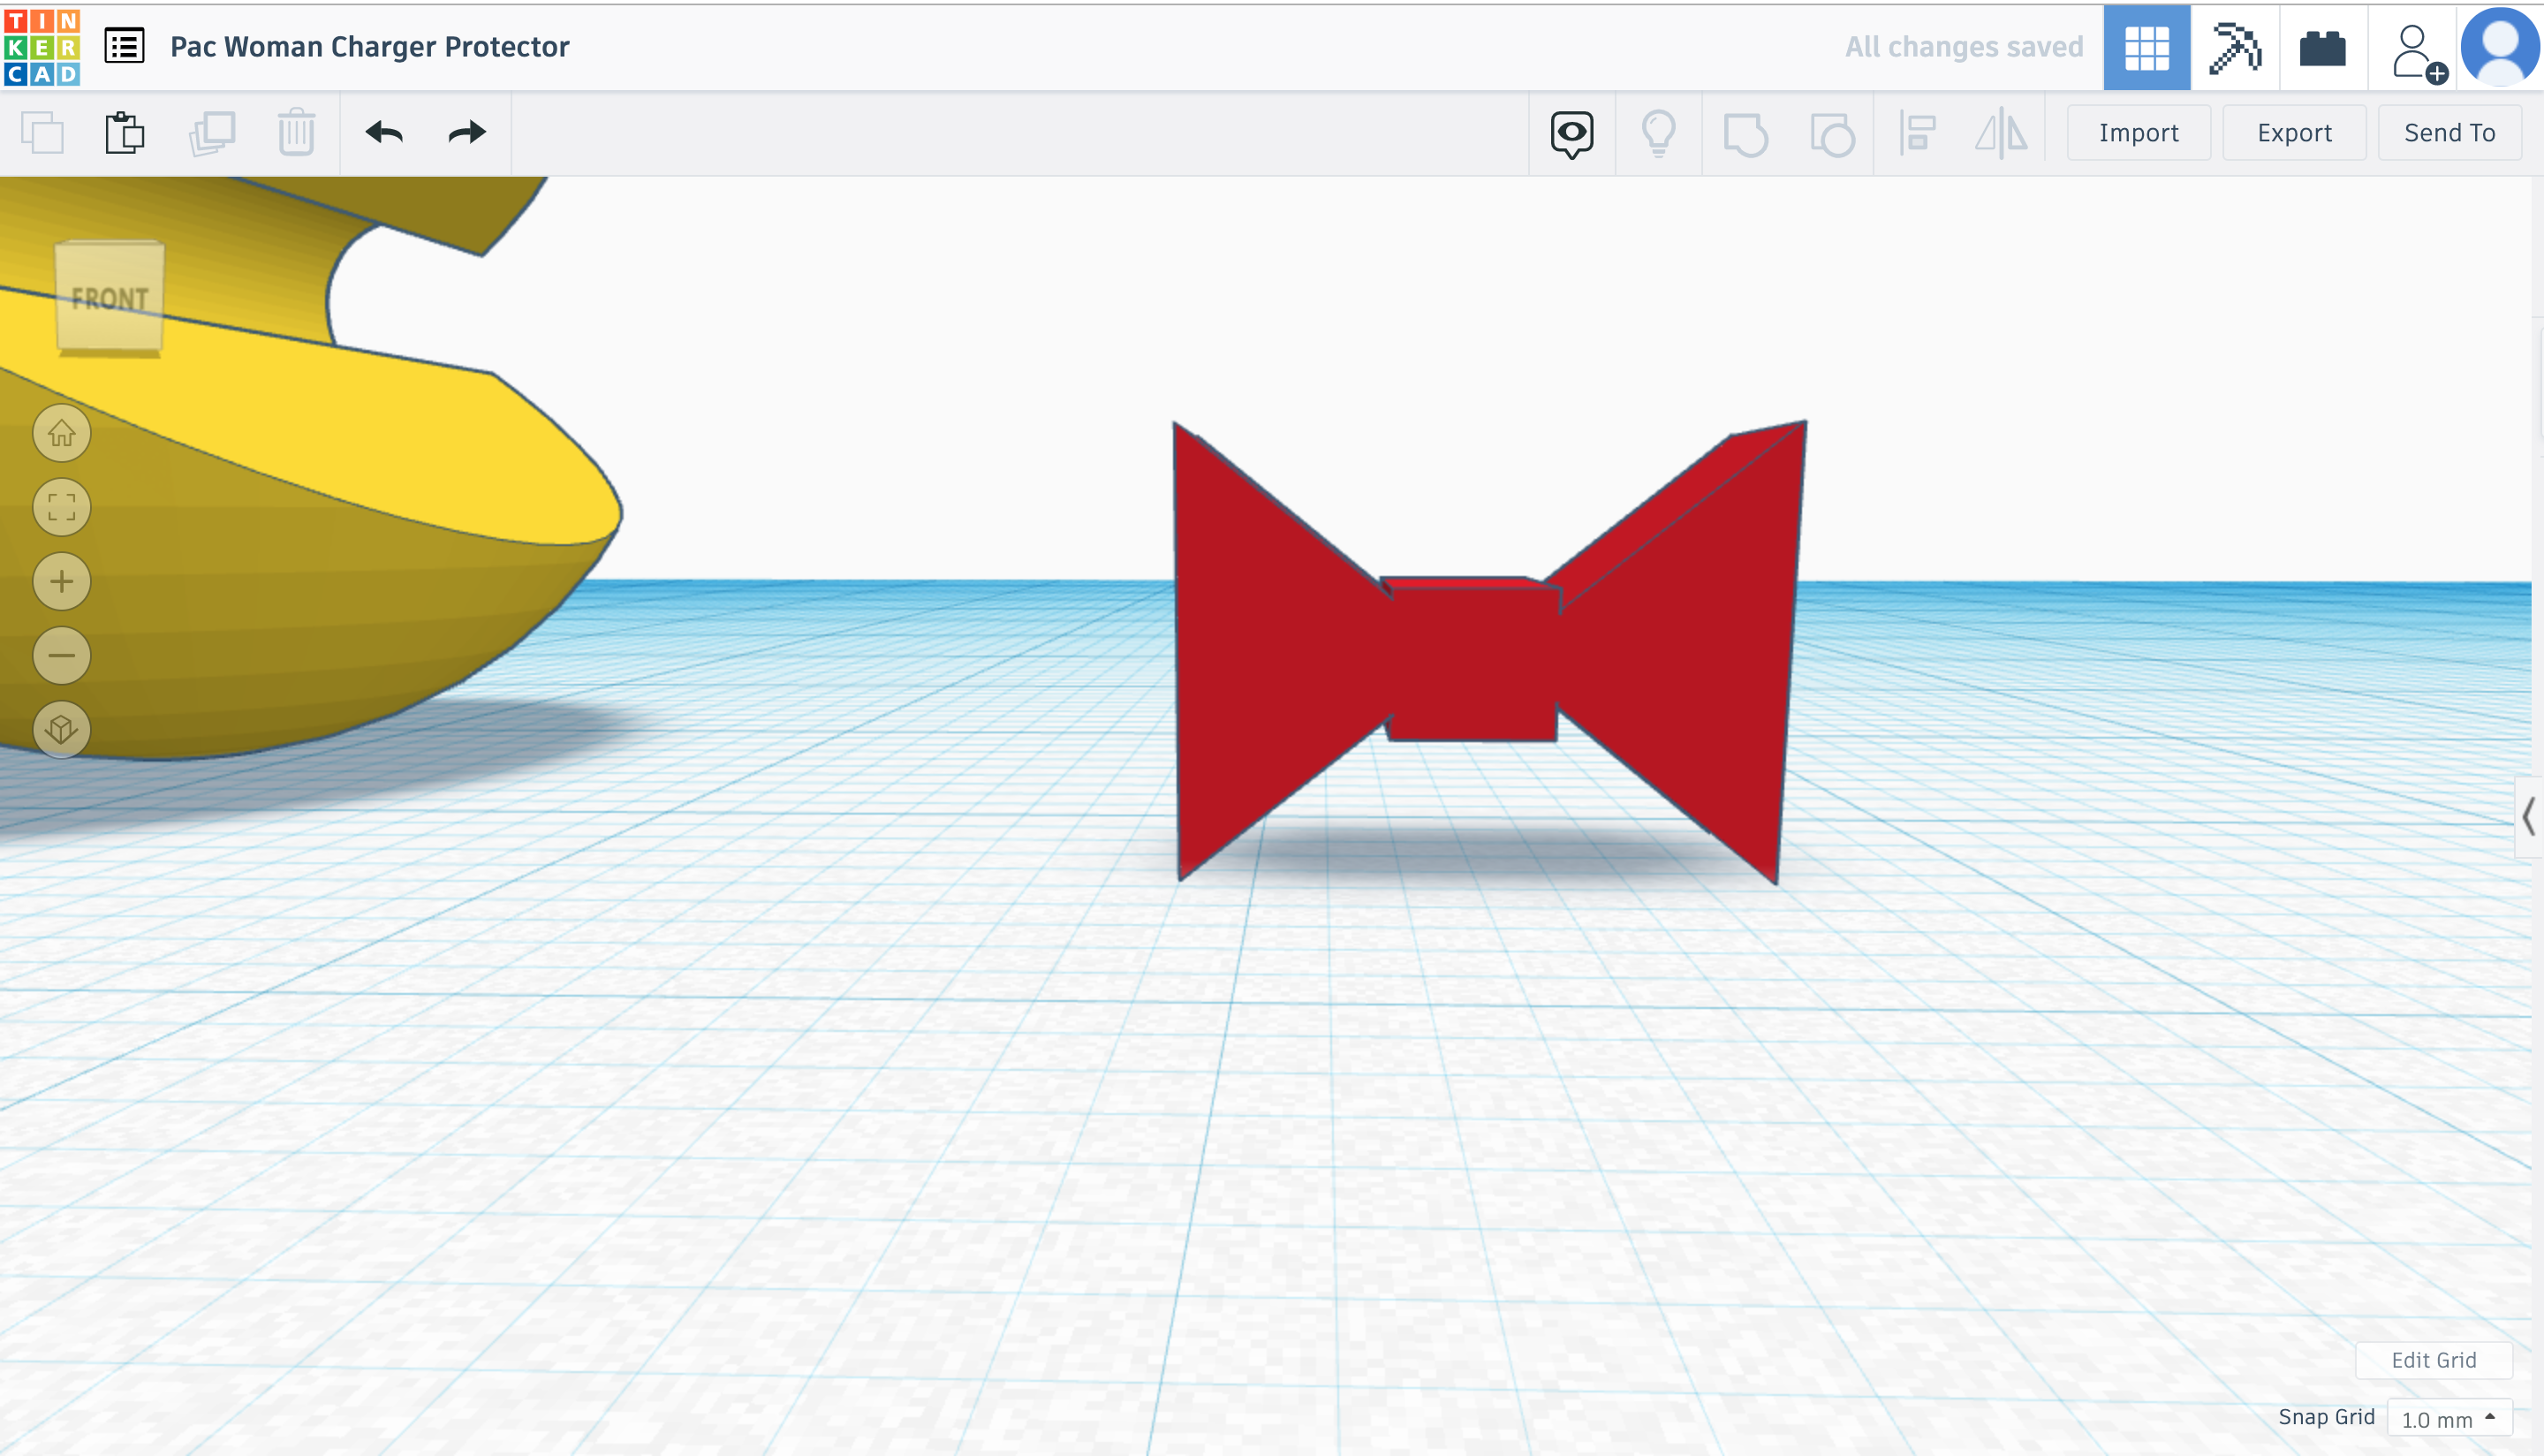Click Home view button
Viewport: 2544px width, 1456px height.
(62, 434)
